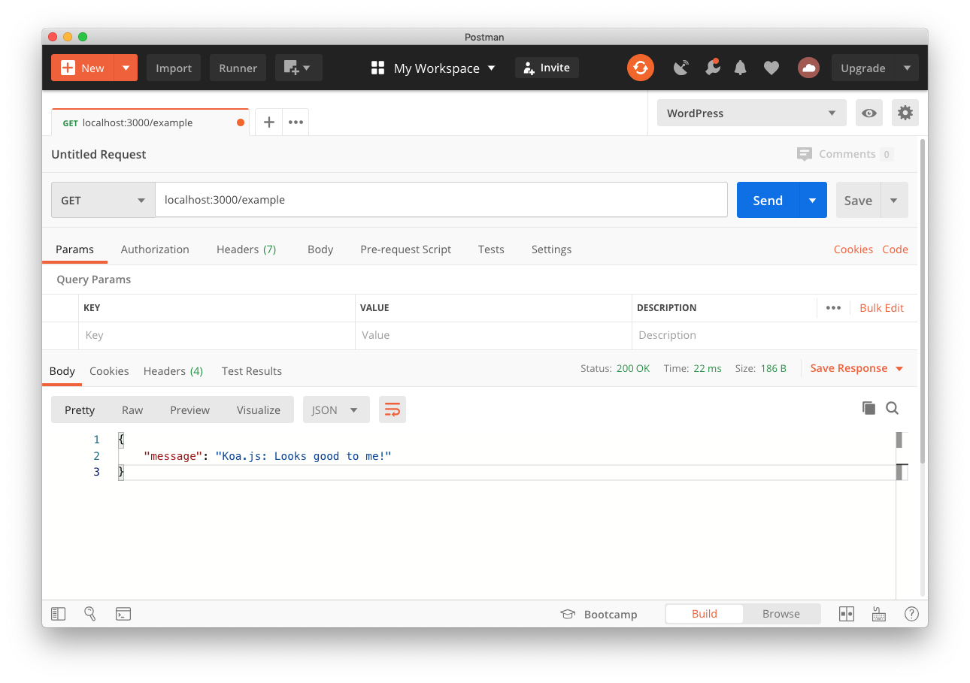This screenshot has height=683, width=970.
Task: Click the request URL input field
Action: pos(441,200)
